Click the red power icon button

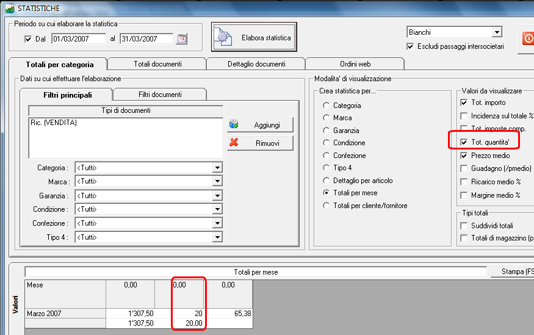click(528, 38)
